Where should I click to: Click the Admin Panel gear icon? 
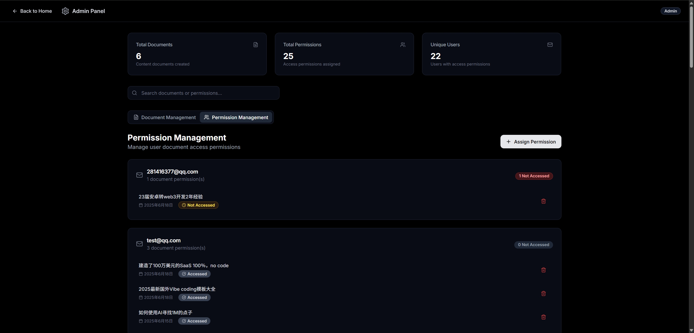click(65, 11)
